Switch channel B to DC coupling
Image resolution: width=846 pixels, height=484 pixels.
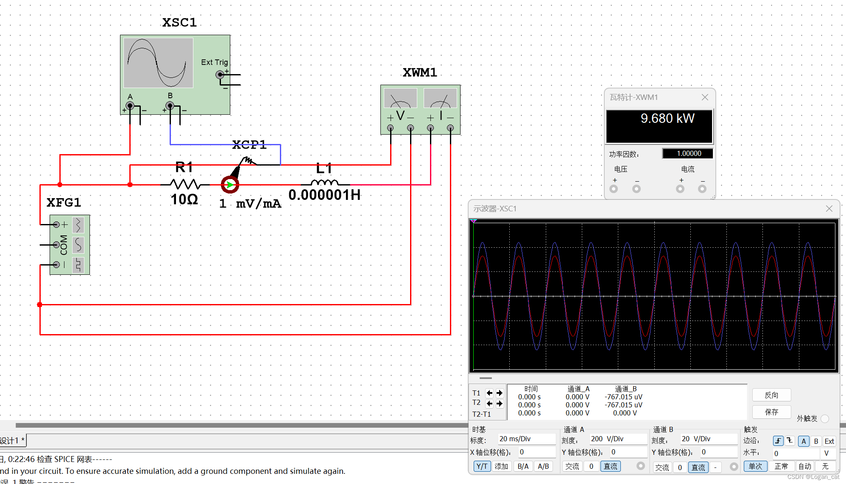pos(698,467)
